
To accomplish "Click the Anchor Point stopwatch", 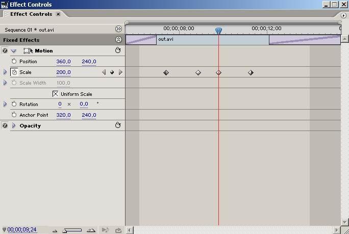I will (x=14, y=115).
